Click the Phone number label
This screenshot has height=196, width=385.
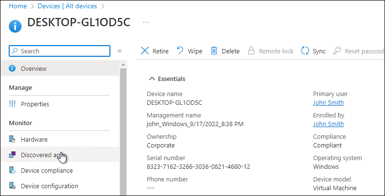[x=167, y=180]
